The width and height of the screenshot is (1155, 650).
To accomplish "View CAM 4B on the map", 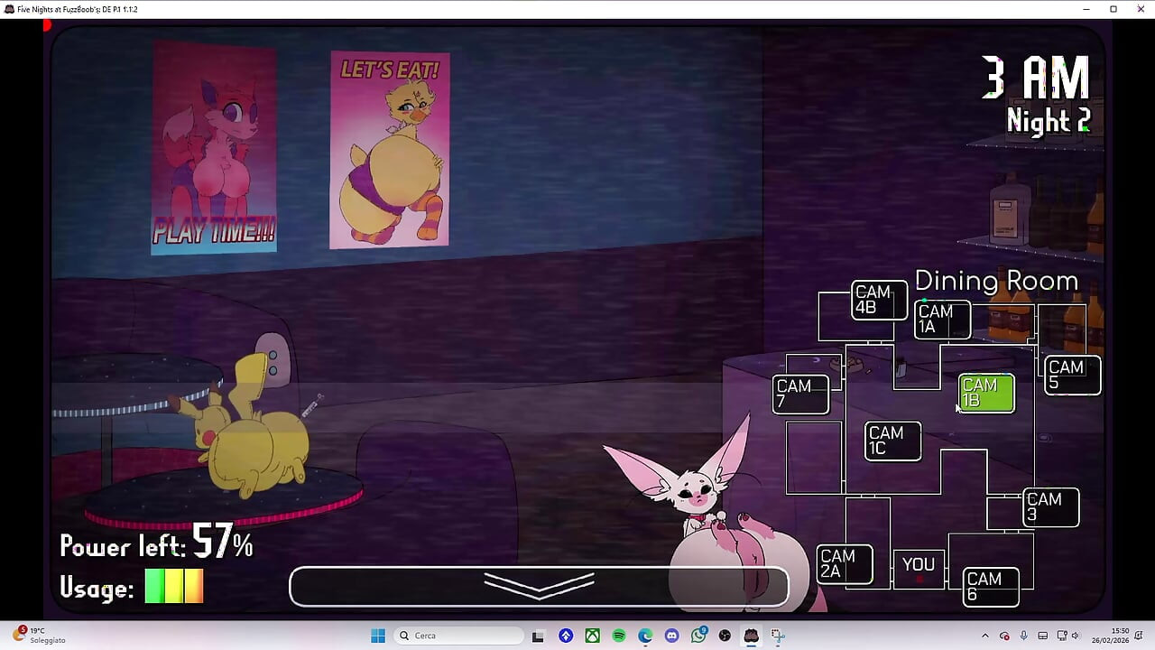I will [879, 300].
